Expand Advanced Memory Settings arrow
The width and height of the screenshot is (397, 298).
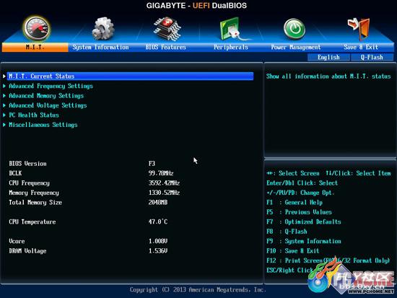[4, 96]
